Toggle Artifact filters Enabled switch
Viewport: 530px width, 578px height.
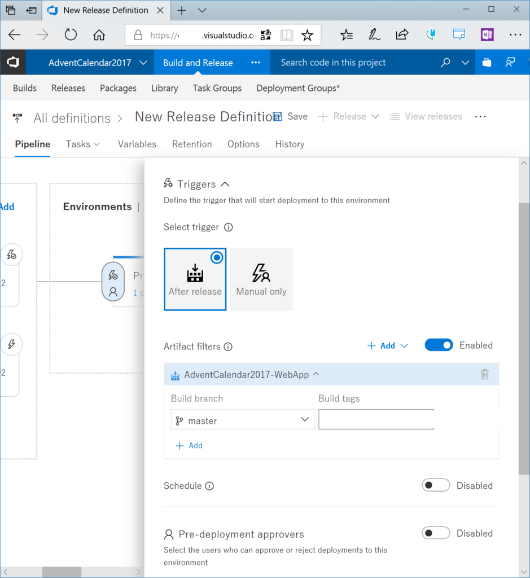[x=439, y=345]
